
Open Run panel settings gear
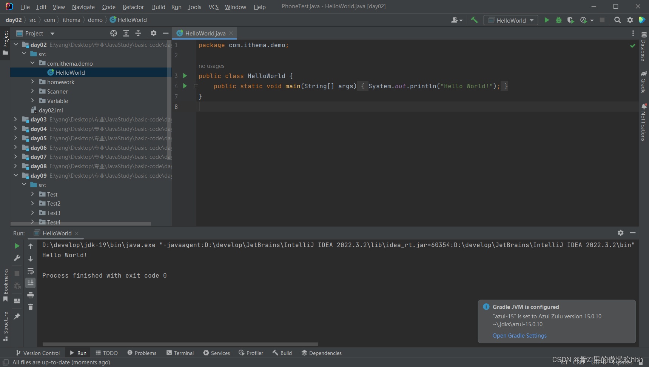621,233
